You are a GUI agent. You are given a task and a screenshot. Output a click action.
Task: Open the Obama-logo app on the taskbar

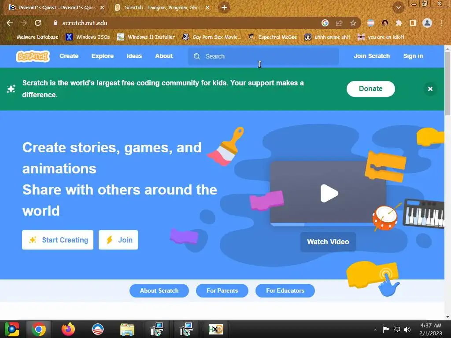97,329
